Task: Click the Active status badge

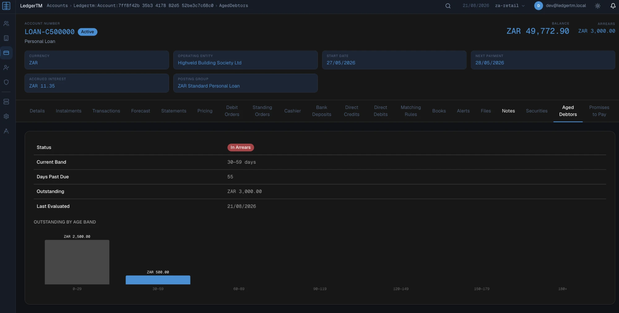Action: (x=88, y=32)
